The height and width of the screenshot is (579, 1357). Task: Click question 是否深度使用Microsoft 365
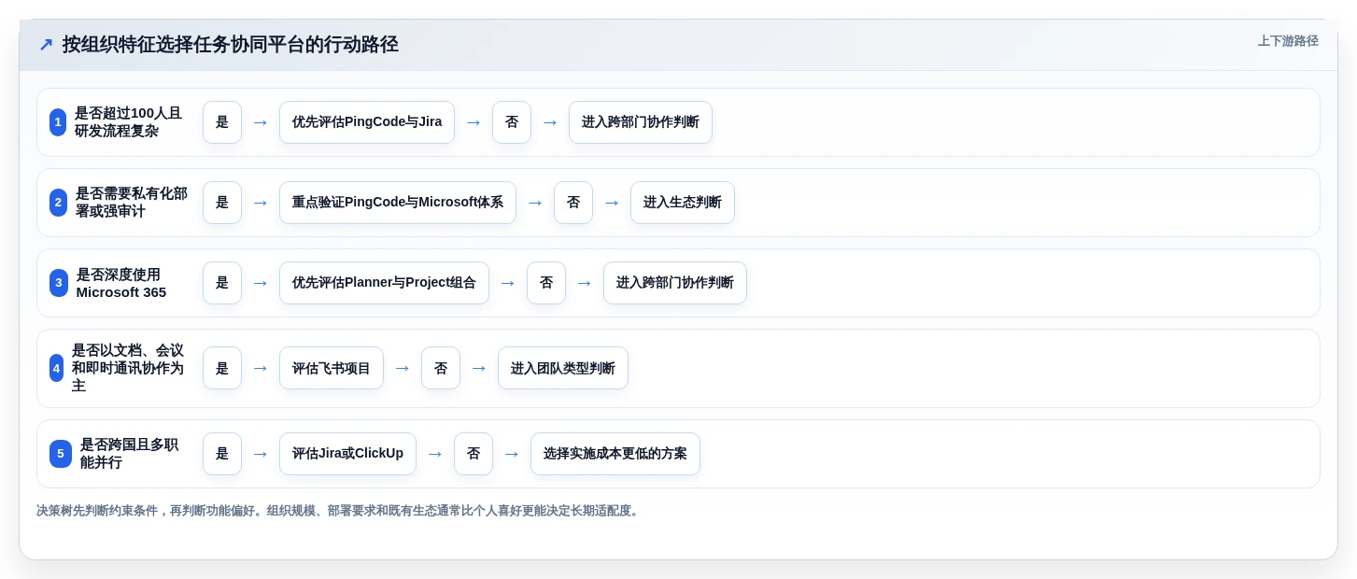(x=121, y=283)
